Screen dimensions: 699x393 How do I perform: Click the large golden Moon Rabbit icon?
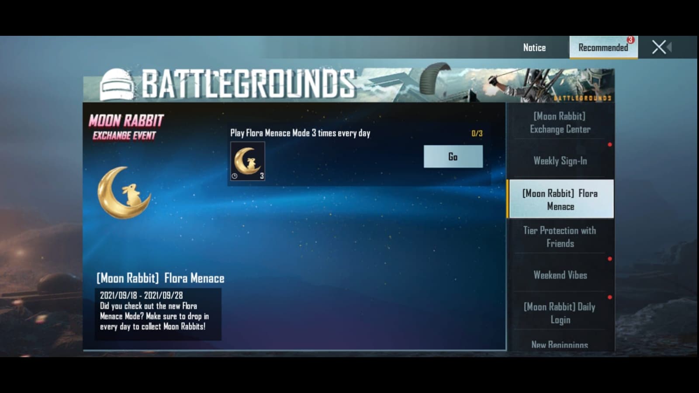[x=124, y=193]
